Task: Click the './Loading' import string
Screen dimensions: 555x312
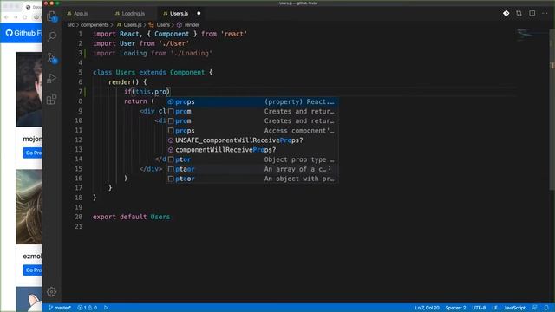Action: click(x=191, y=54)
